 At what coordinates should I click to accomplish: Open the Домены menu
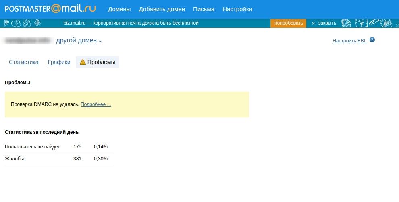(x=119, y=9)
